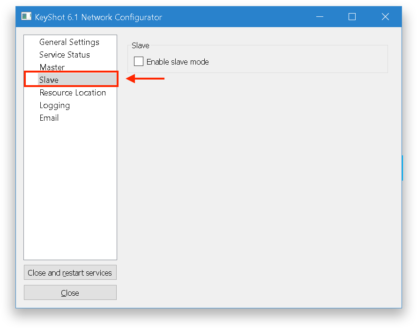
Task: Open General Settings in the sidebar
Action: [x=69, y=42]
